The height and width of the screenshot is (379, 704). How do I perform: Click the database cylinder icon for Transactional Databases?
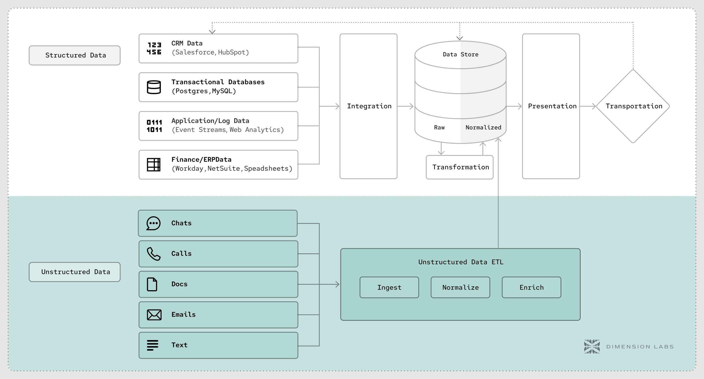click(x=154, y=87)
